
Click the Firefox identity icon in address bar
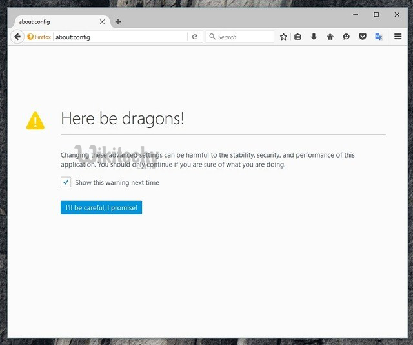pos(39,37)
